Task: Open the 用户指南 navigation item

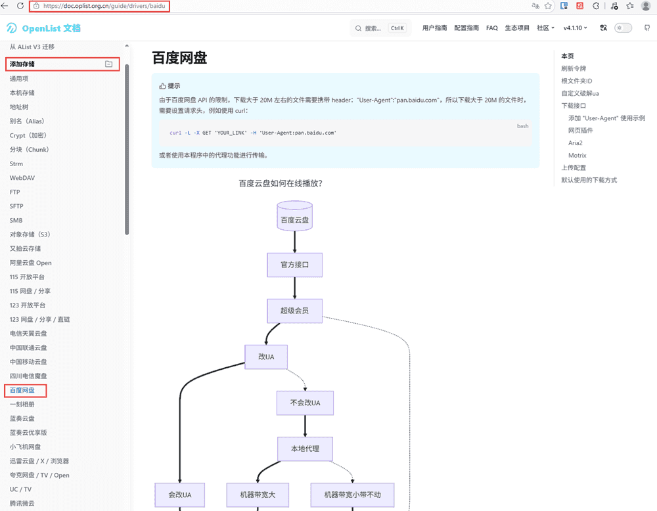Action: pos(434,28)
